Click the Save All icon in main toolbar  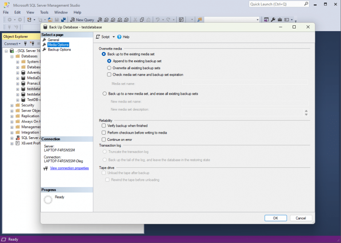click(63, 20)
